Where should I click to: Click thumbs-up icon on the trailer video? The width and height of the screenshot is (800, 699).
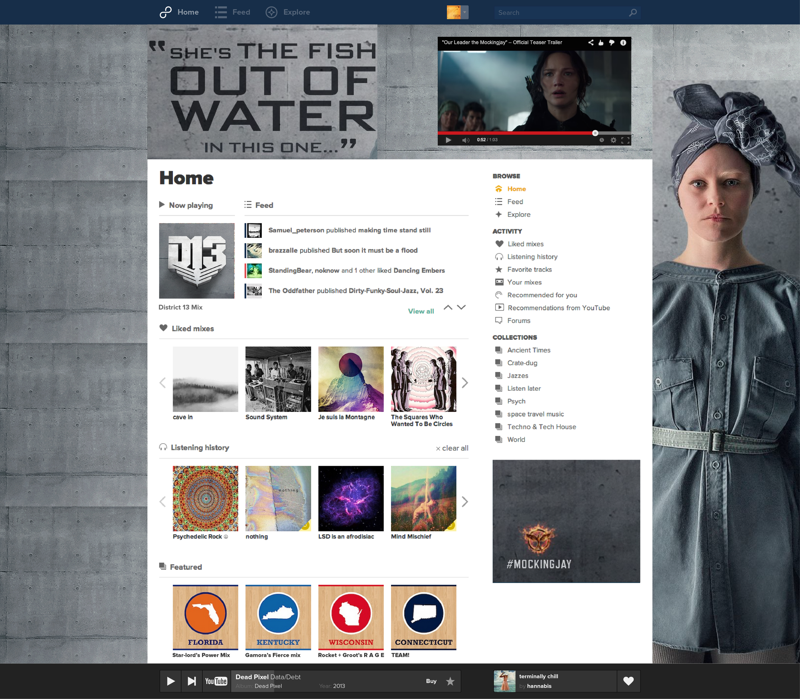tap(601, 43)
